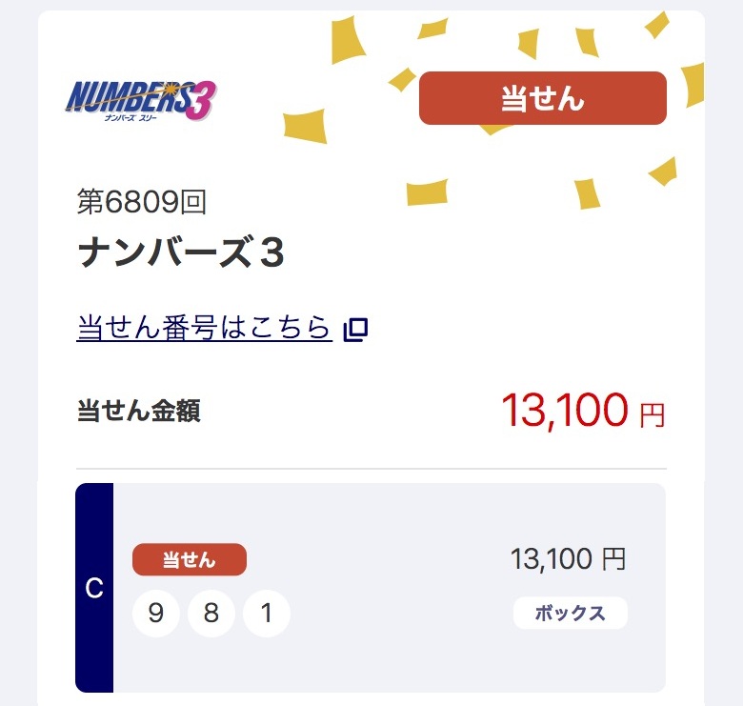Click the NUMBERS3 logo
743x706 pixels.
coord(141,98)
